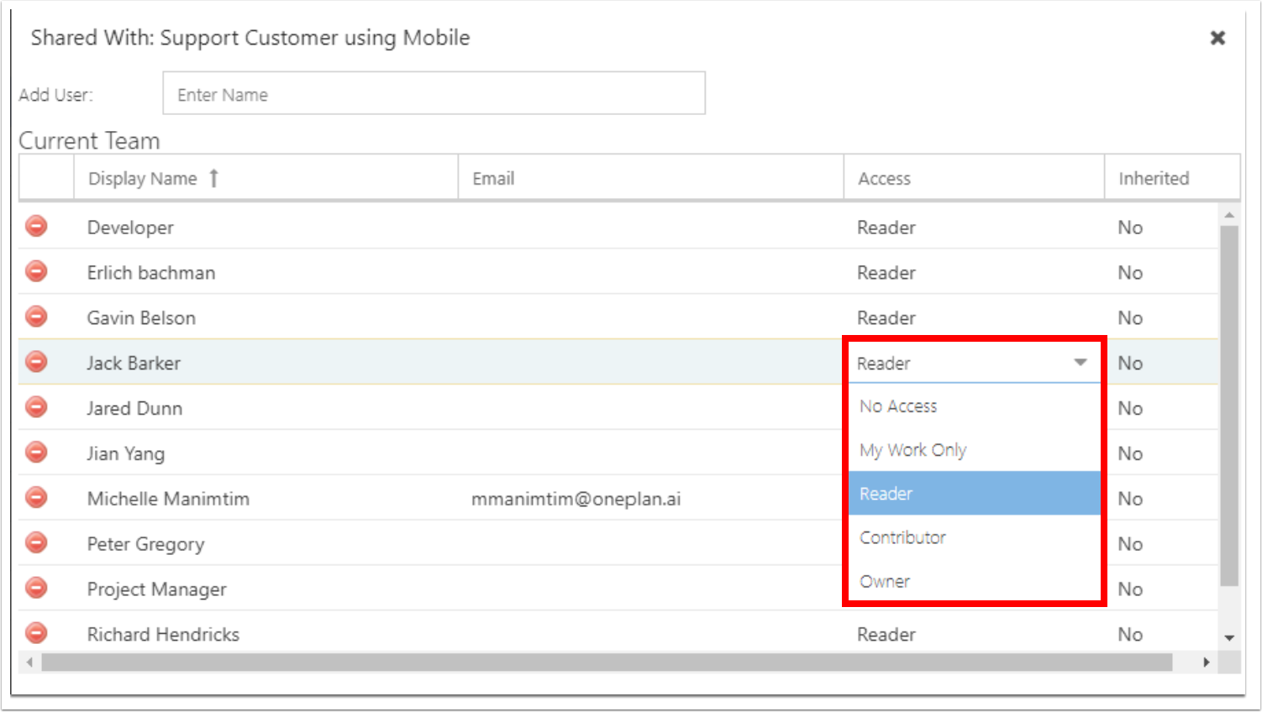
Task: Click the Email column header
Action: click(650, 178)
